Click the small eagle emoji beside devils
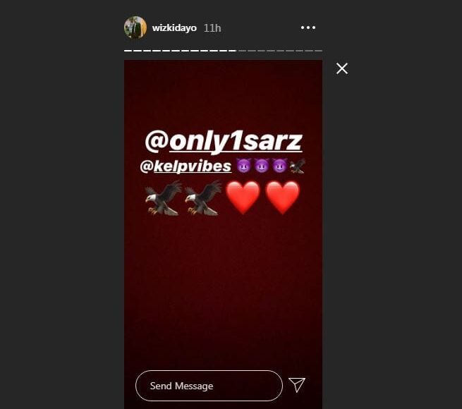 tap(297, 166)
